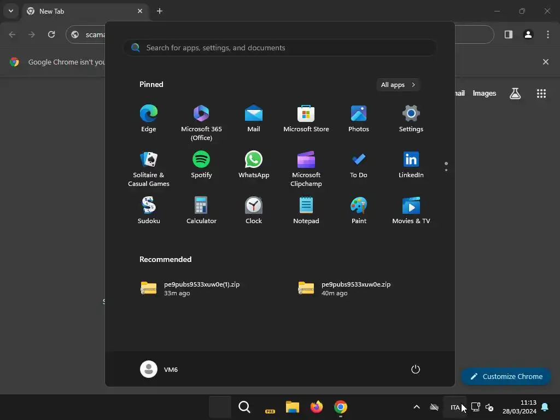
Task: Click Customize Chrome button
Action: click(x=506, y=376)
